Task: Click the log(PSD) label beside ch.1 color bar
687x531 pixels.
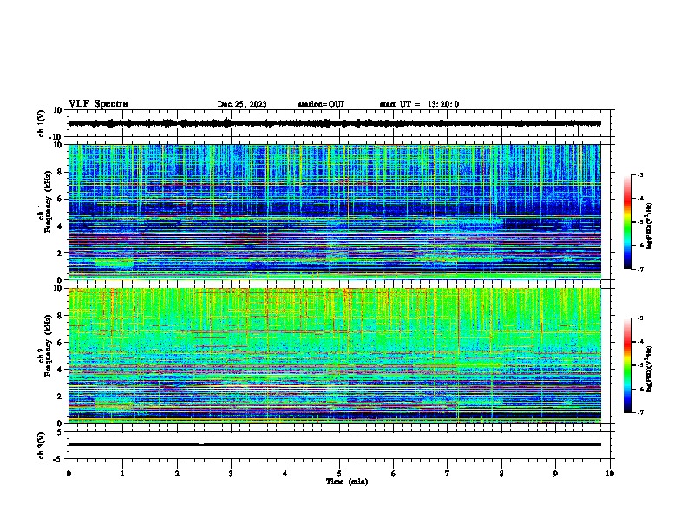Action: tap(649, 226)
